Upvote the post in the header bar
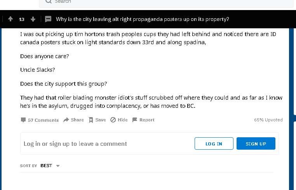Viewport: 296px width, 190px height. click(10, 19)
